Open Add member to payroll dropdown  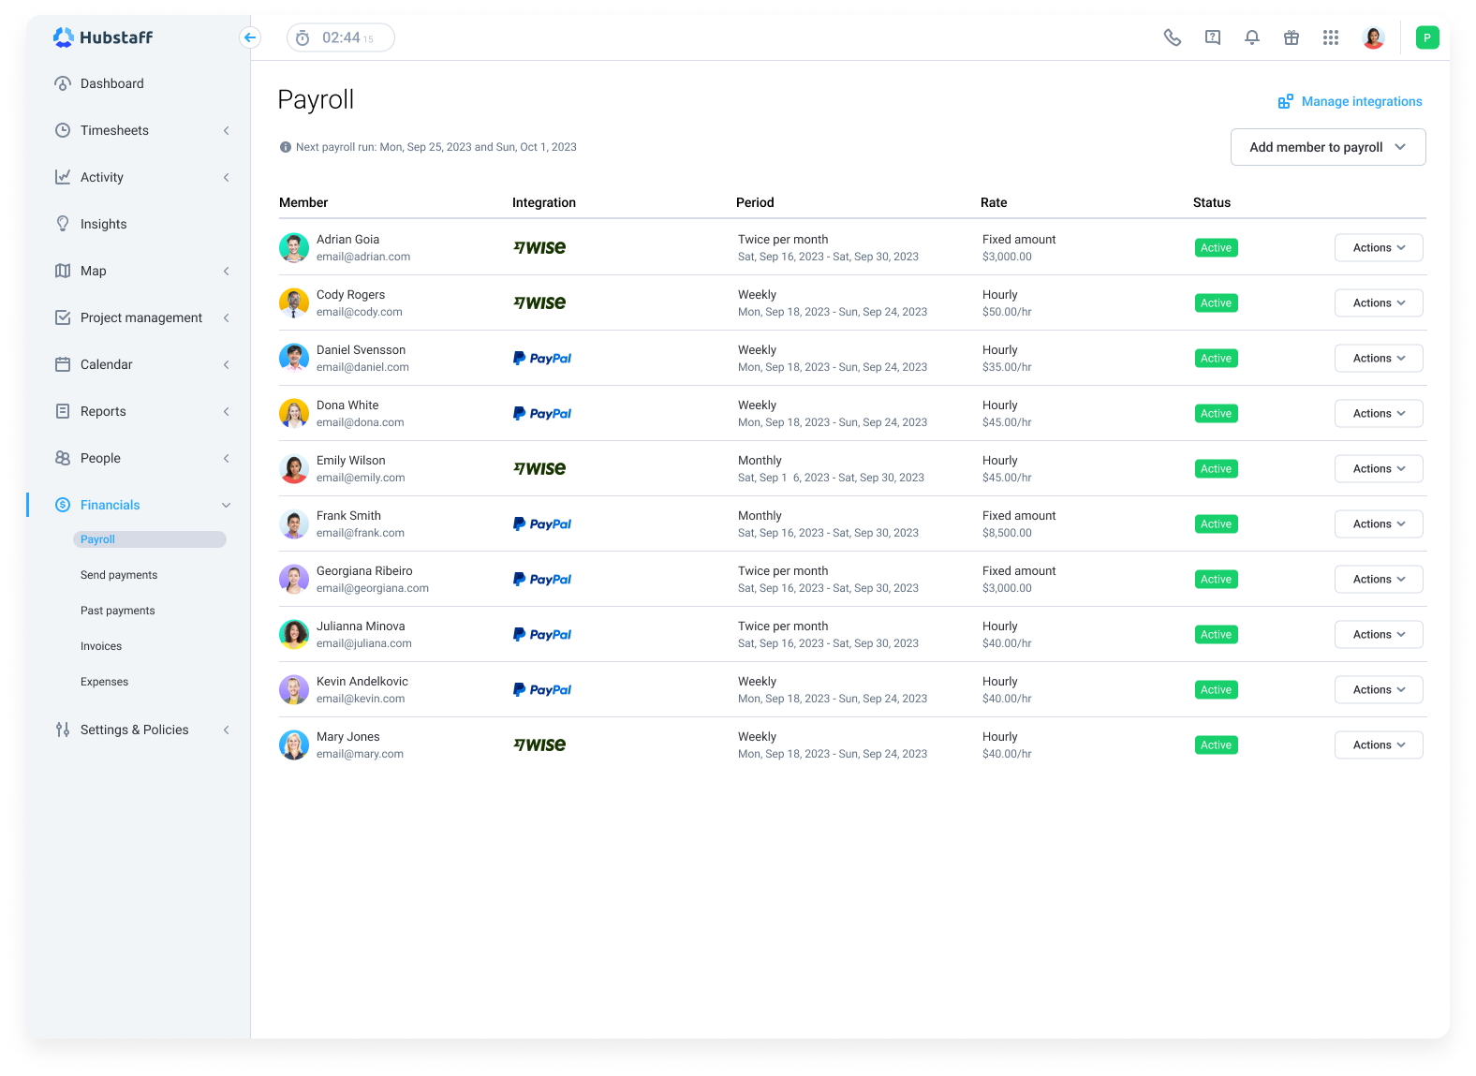click(x=1327, y=147)
